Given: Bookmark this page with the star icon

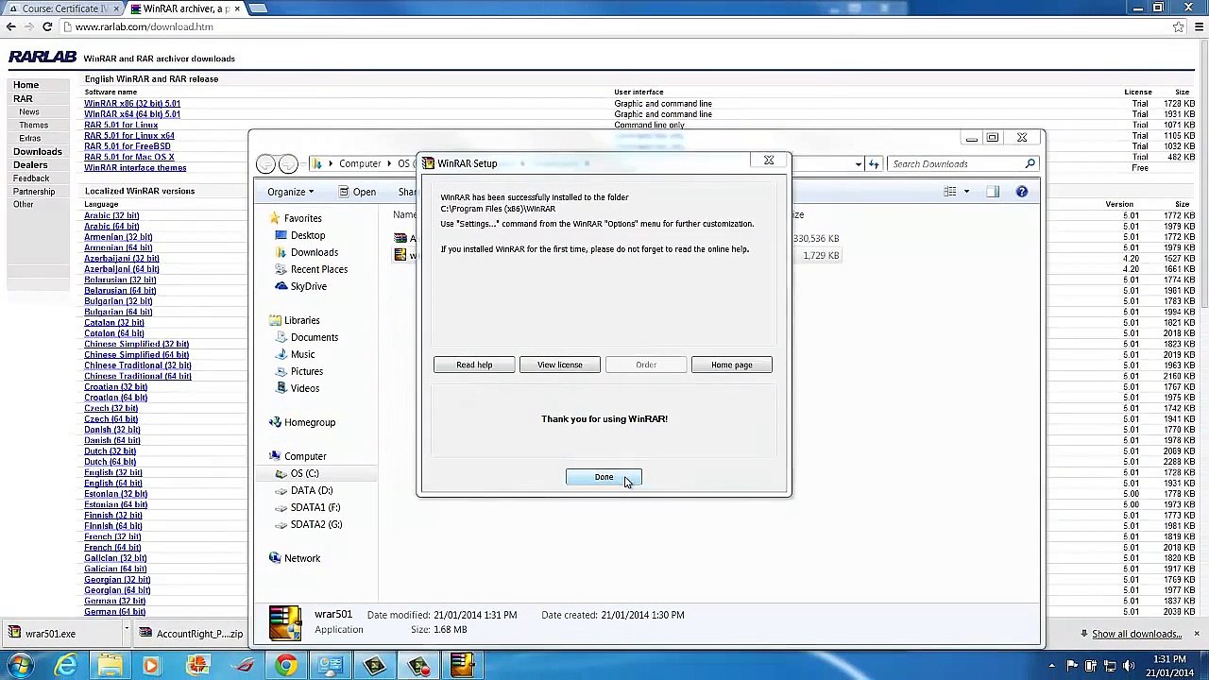Looking at the screenshot, I should pyautogui.click(x=1178, y=26).
